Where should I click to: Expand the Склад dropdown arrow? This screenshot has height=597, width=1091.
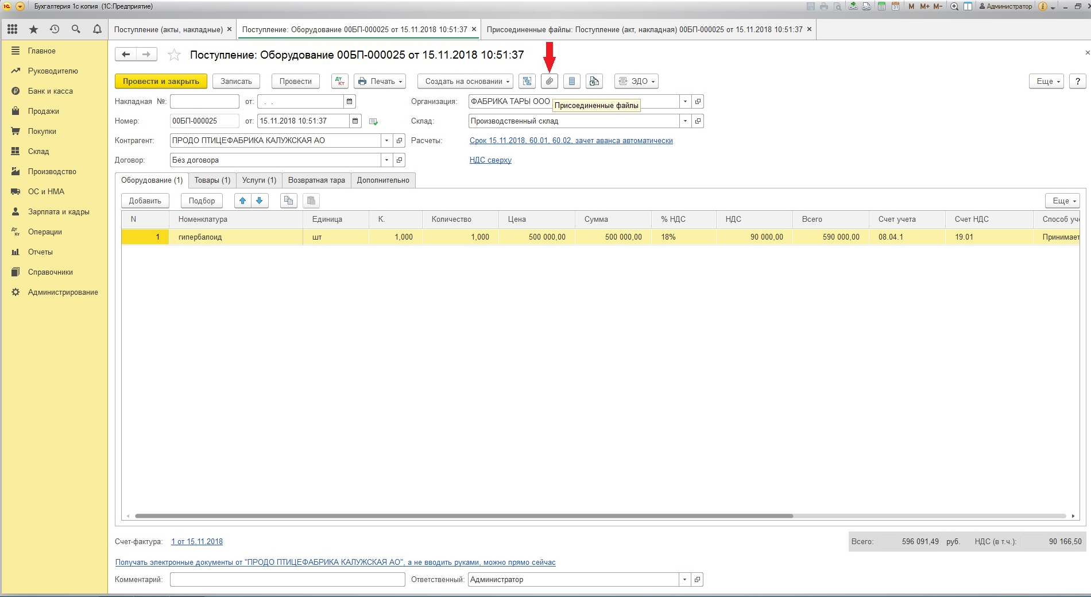(x=685, y=121)
